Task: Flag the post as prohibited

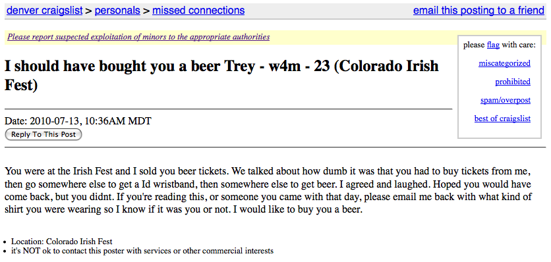Action: point(513,82)
